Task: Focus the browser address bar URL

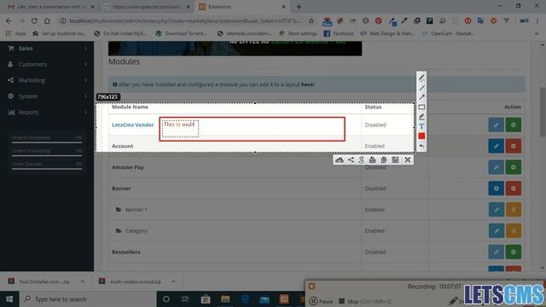Action: pyautogui.click(x=184, y=20)
